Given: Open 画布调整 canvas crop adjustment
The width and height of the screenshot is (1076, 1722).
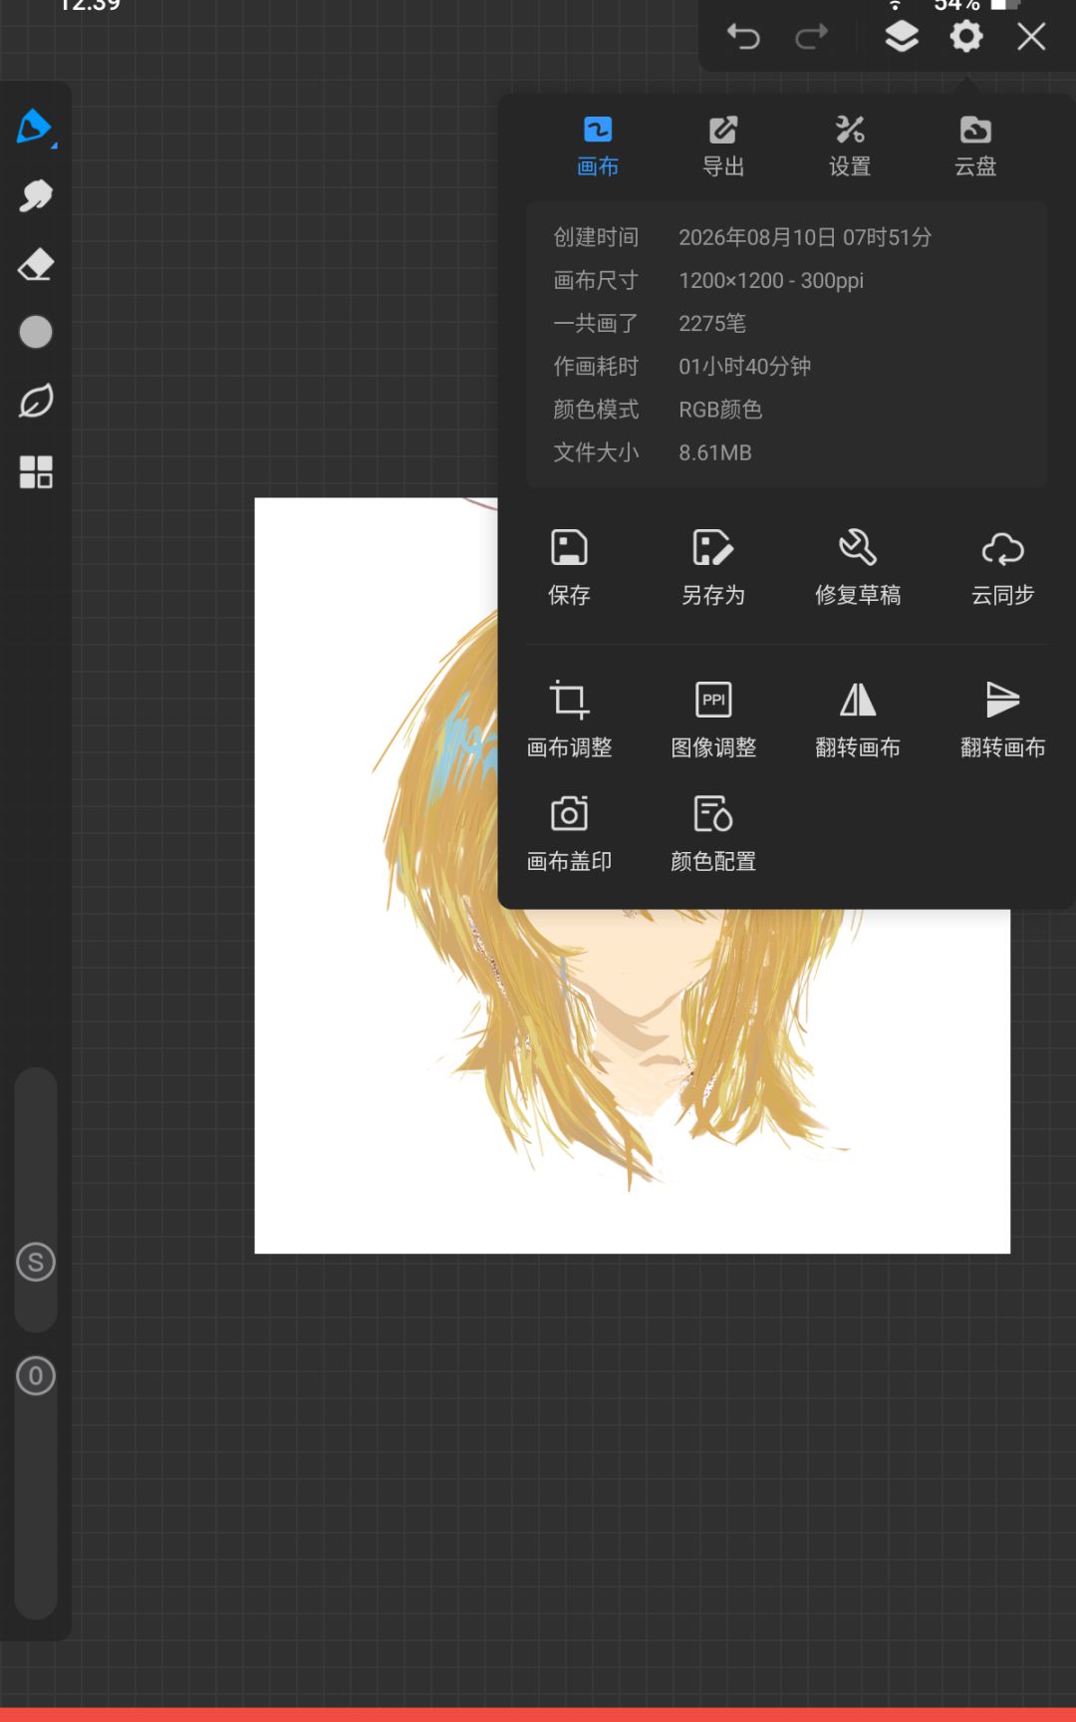Looking at the screenshot, I should pyautogui.click(x=569, y=719).
